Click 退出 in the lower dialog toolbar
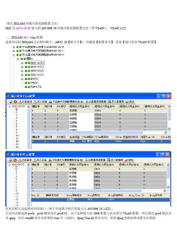This screenshot has width=177, height=250. point(129,160)
